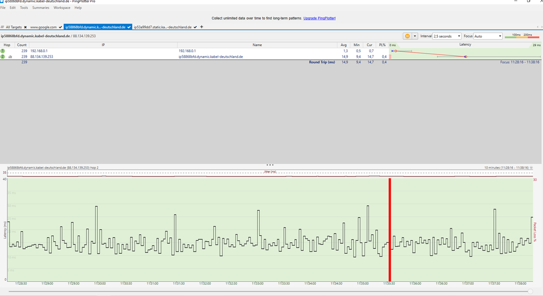This screenshot has height=296, width=543.
Task: Open the Help menu
Action: coord(78,8)
